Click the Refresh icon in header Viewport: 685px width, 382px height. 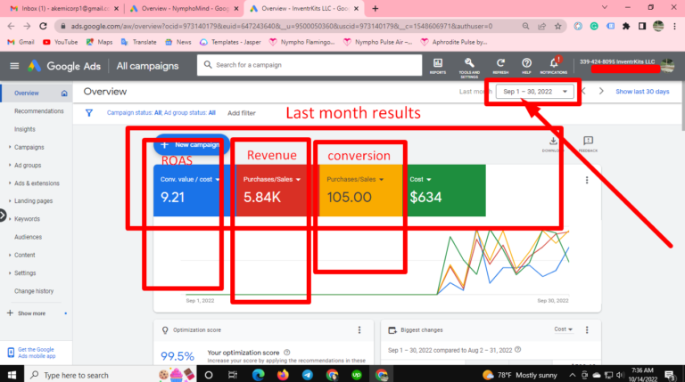[x=499, y=62]
